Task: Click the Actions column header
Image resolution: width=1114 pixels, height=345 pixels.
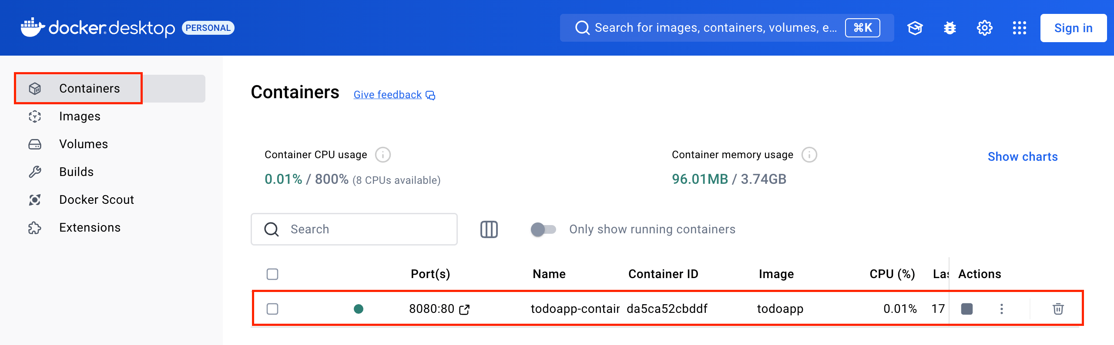Action: click(x=980, y=274)
